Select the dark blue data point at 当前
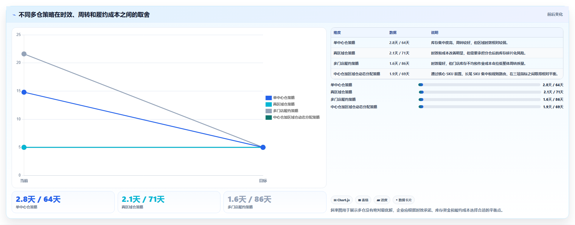Screen dimensions: 575x225 click(24, 92)
